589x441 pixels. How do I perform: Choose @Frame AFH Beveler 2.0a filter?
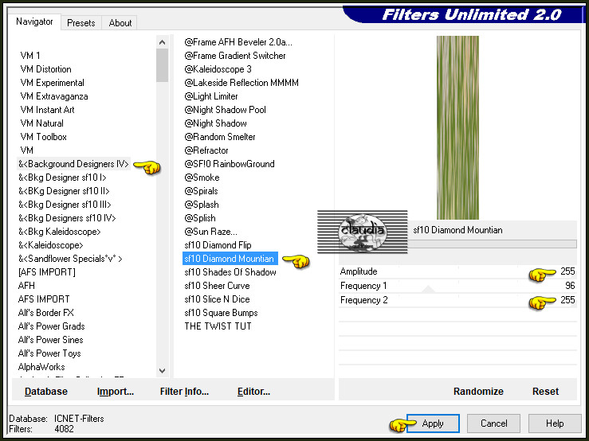coord(238,42)
